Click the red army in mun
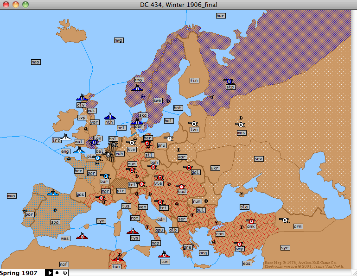357x276 pixels. tap(131, 170)
